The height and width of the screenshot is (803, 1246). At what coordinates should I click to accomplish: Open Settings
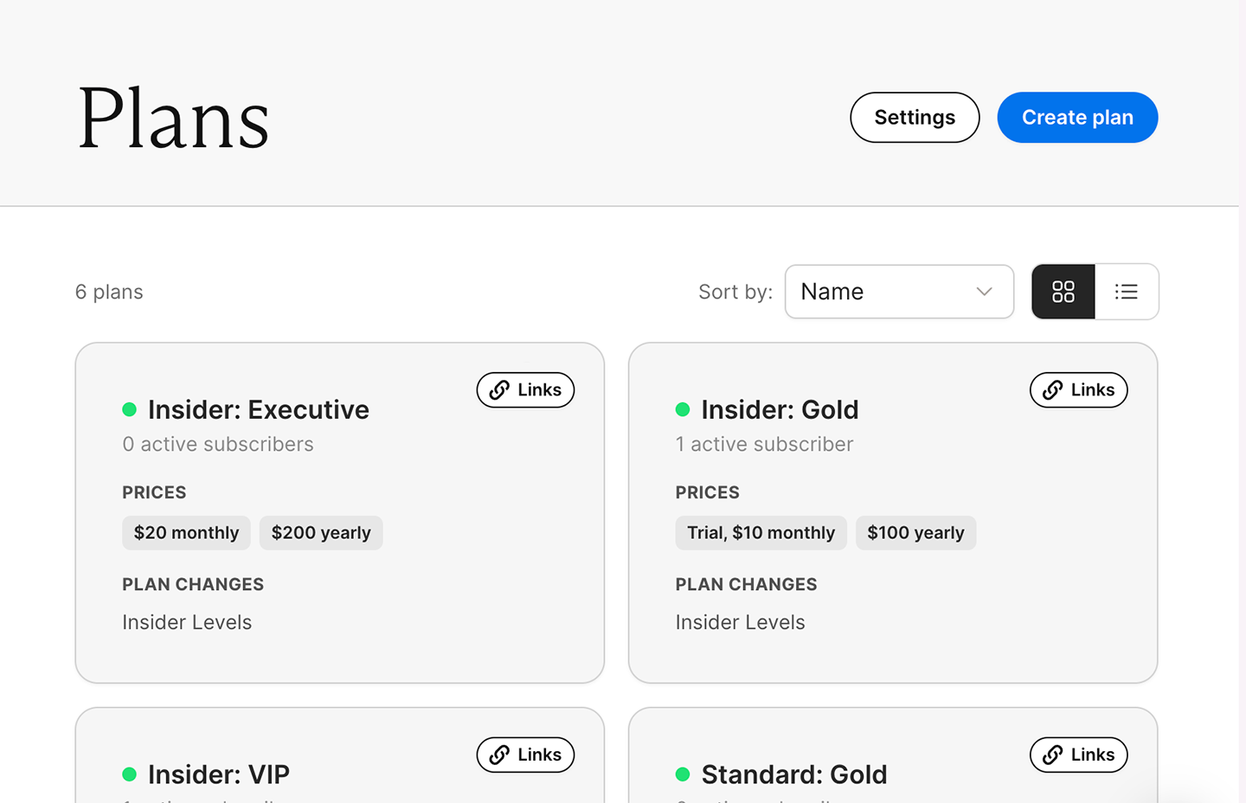click(x=915, y=117)
